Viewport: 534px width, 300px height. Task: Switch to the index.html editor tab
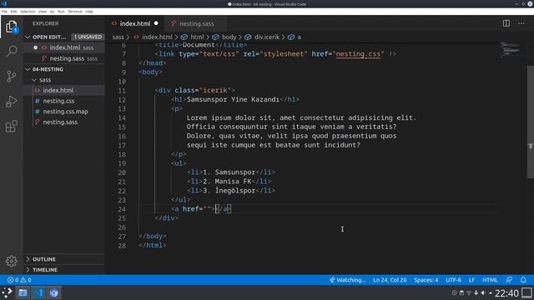pos(135,23)
